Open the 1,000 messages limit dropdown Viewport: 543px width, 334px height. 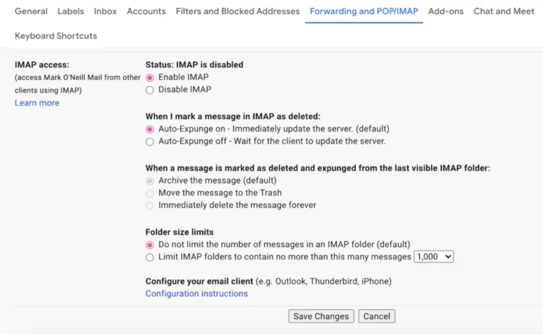coord(433,257)
